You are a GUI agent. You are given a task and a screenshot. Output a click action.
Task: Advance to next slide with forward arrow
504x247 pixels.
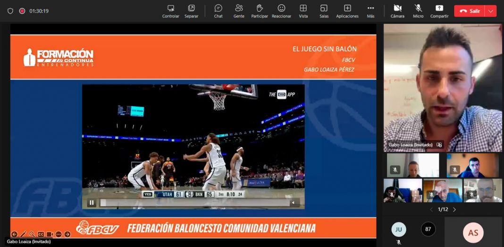(x=67, y=234)
